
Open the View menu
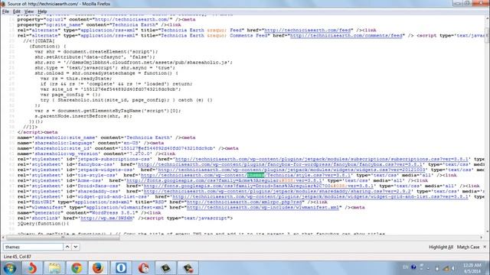click(x=29, y=11)
